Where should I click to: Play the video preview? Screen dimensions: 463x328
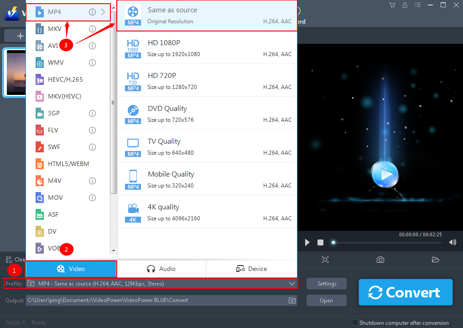coord(307,242)
